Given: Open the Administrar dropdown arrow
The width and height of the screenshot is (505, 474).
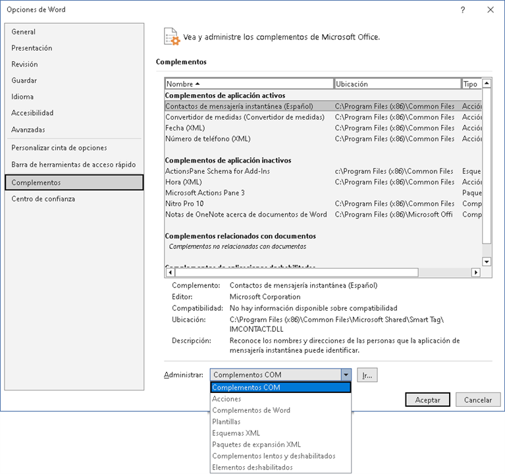Looking at the screenshot, I should click(x=346, y=375).
